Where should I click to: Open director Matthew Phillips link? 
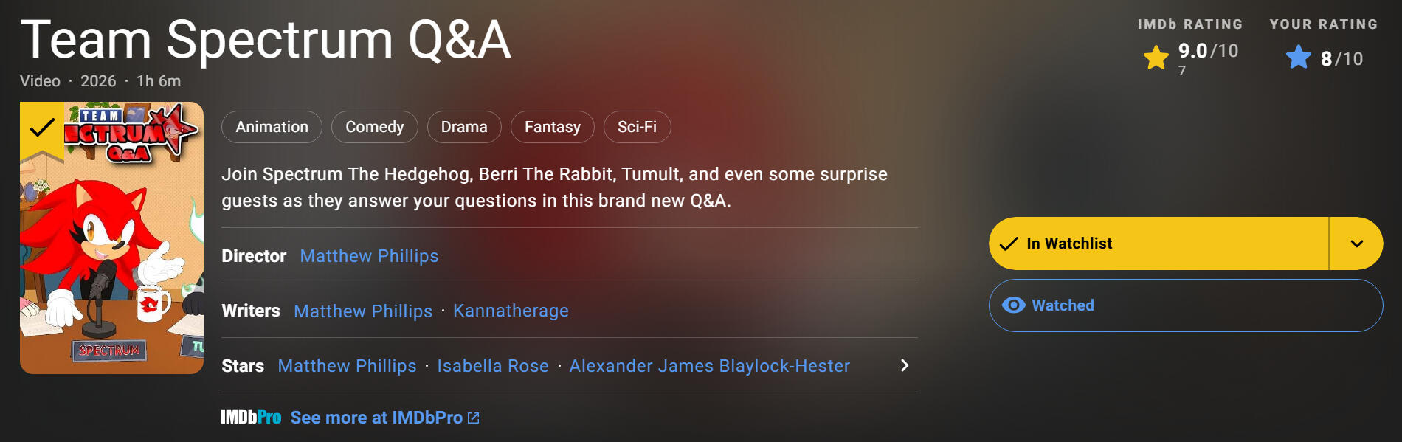[369, 256]
